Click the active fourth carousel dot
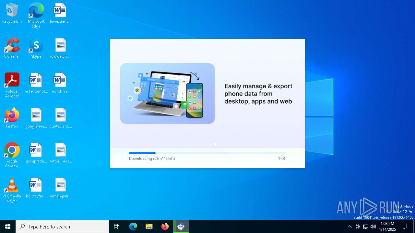This screenshot has width=415, height=233. pos(215,144)
